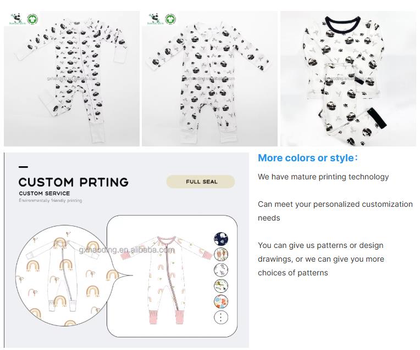
Task: Select the navy floral pattern swatch
Action: pyautogui.click(x=221, y=239)
